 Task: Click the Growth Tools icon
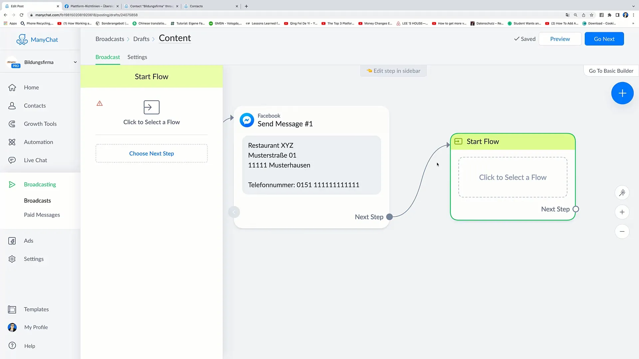pos(12,123)
